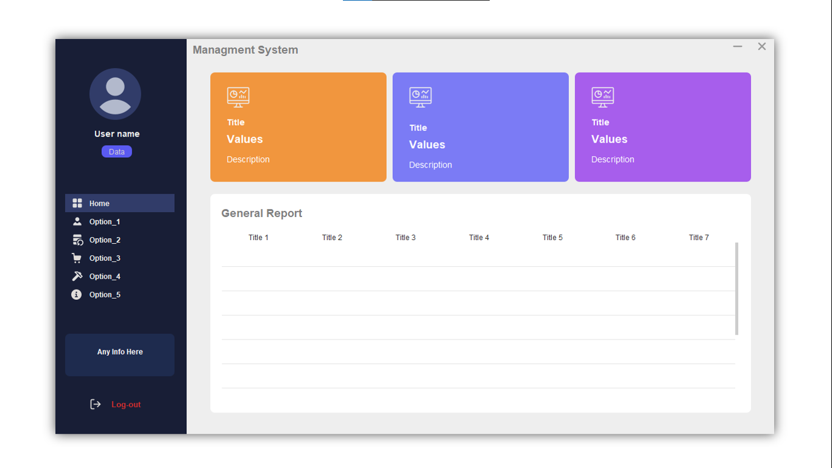Select the Home menu item
832x468 pixels.
[x=120, y=203]
